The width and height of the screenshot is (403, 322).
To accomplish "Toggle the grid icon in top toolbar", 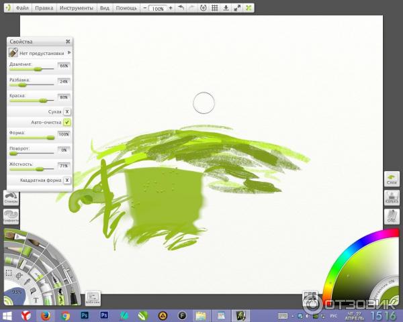I will tap(214, 9).
